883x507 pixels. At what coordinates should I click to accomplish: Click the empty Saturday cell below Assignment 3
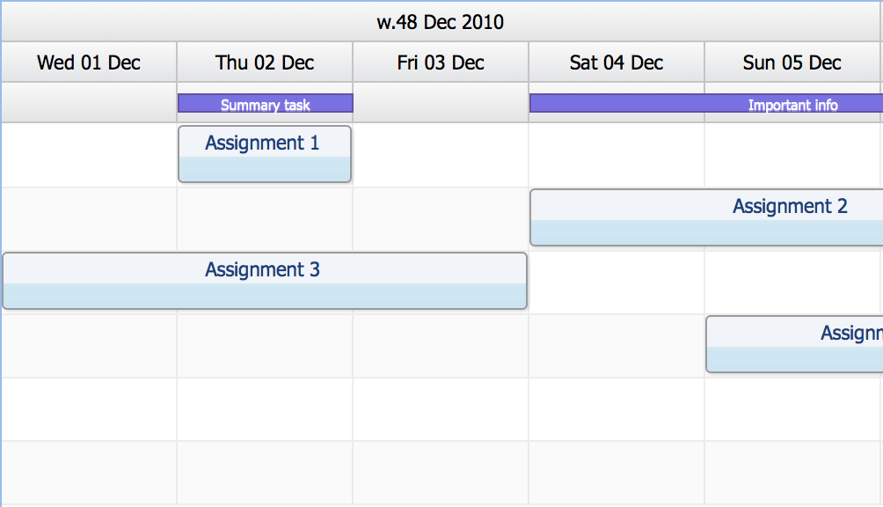[x=616, y=343]
